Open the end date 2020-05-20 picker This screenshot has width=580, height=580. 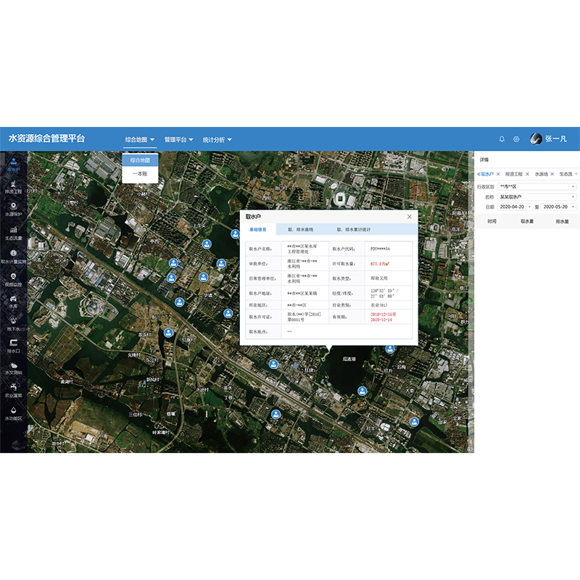(x=558, y=207)
